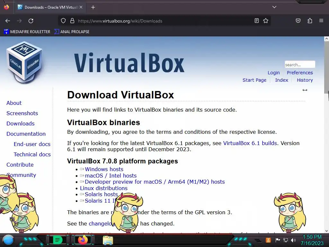Open Technical docs sidebar link
The height and width of the screenshot is (247, 329).
(32, 154)
